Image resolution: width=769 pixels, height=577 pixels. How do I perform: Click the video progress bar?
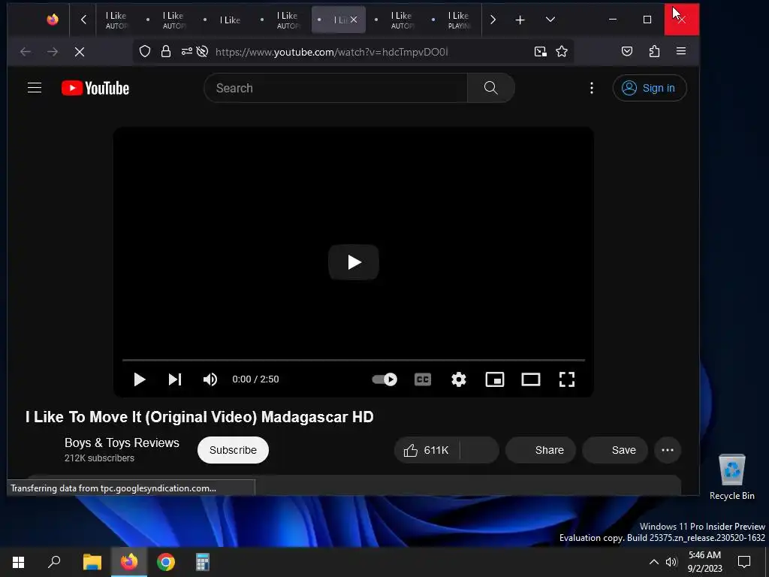[354, 360]
